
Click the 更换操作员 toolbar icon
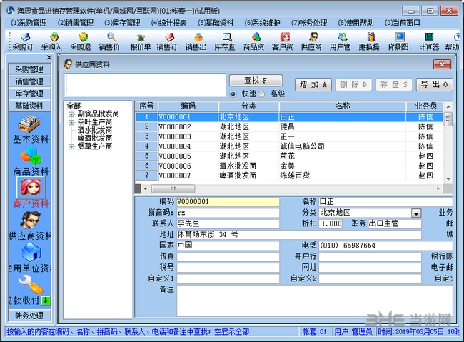[x=371, y=41]
